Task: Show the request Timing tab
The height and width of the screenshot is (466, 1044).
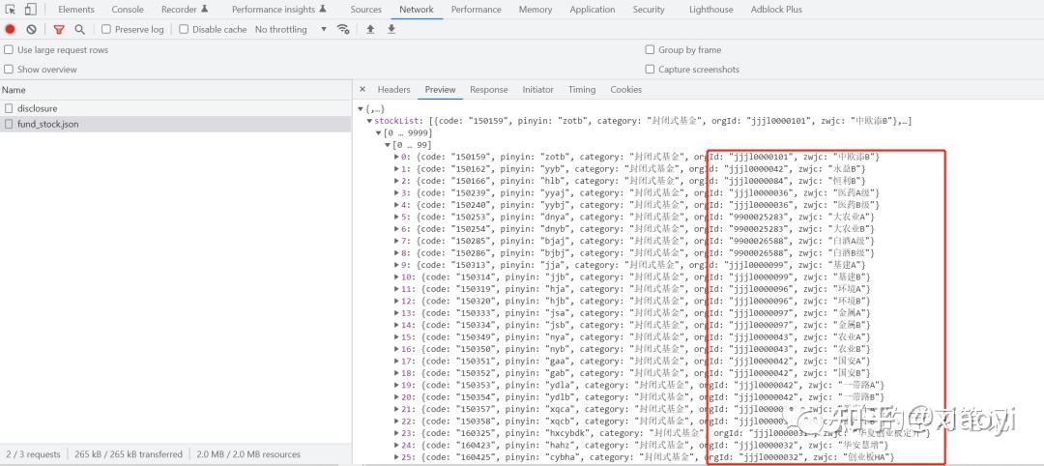Action: tap(582, 89)
